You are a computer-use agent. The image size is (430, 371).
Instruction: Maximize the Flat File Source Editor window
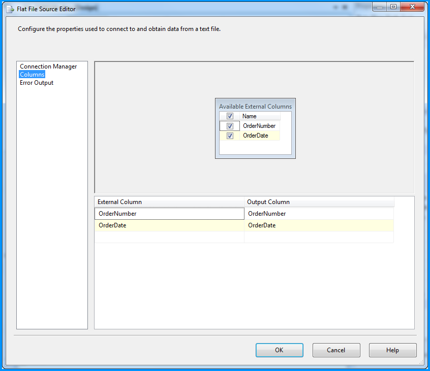[x=393, y=7]
